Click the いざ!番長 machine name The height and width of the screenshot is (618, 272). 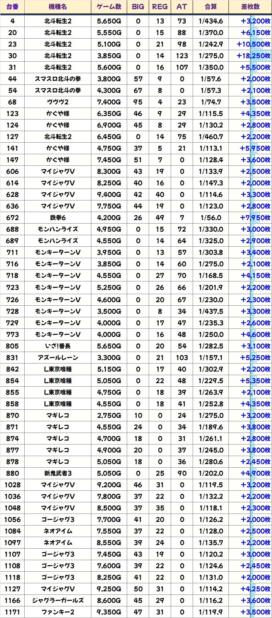(58, 346)
